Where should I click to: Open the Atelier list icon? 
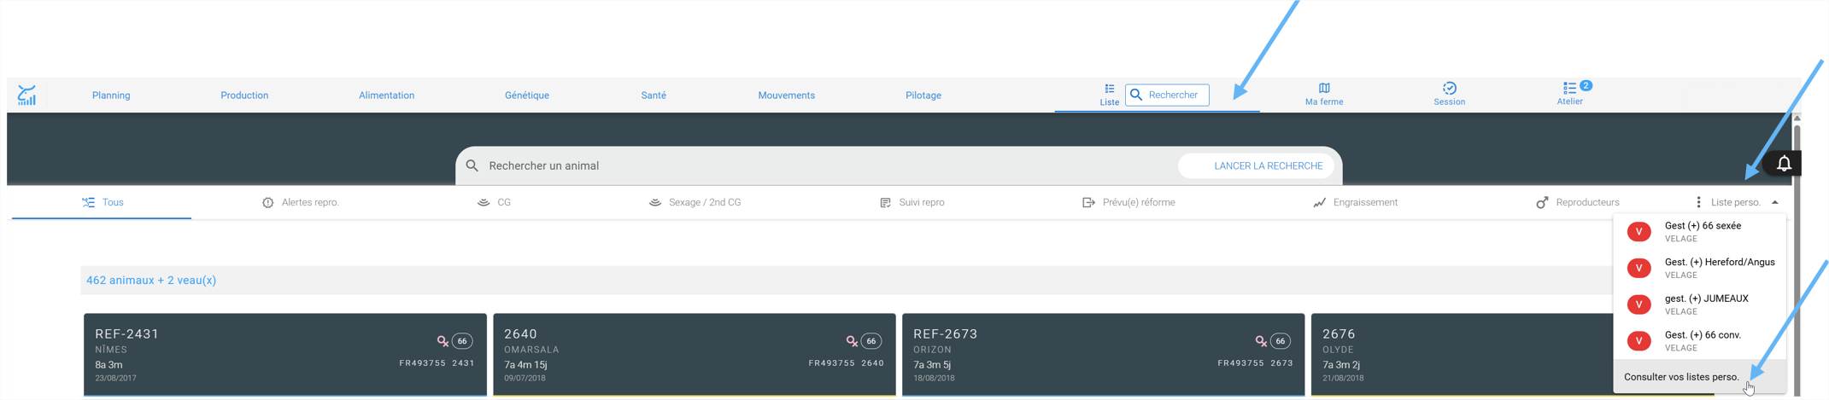(1569, 94)
